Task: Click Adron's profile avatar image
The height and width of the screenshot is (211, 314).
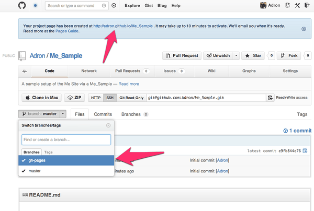Action: click(x=263, y=5)
